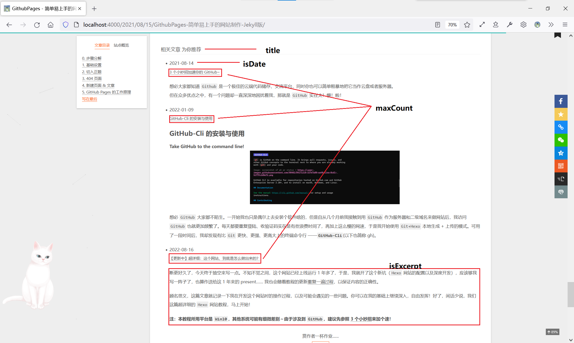Viewport: 574px width, 343px height.
Task: Click the yellow star share icon
Action: [561, 114]
